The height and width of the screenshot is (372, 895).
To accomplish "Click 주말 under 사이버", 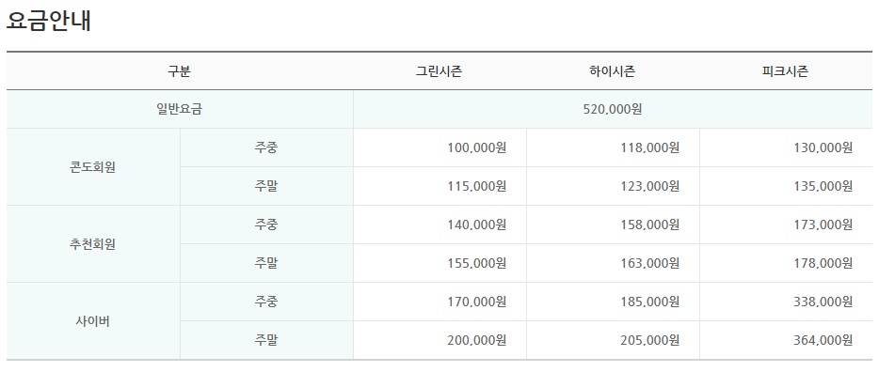I will [266, 340].
